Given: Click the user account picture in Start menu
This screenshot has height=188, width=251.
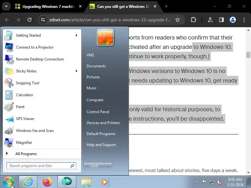Looking at the screenshot, I should 105,38.
